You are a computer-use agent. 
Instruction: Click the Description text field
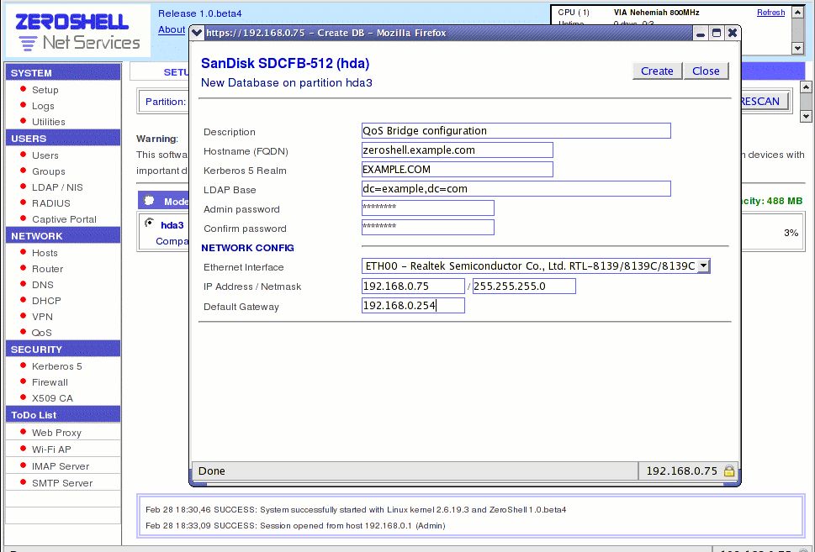pyautogui.click(x=516, y=131)
